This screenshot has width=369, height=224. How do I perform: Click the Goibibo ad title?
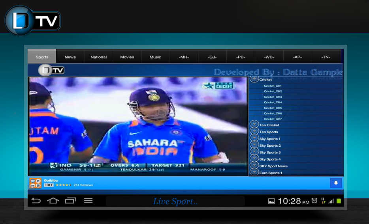click(51, 180)
